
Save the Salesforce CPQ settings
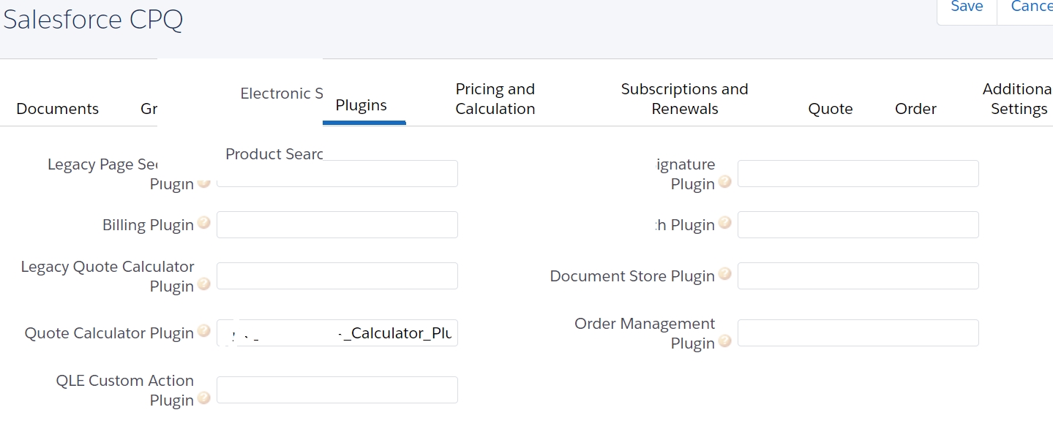tap(966, 7)
